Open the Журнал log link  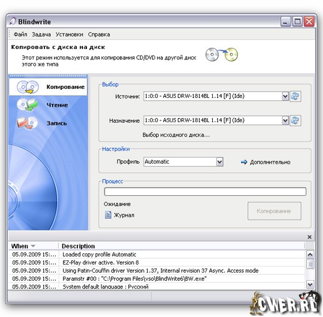click(x=124, y=215)
